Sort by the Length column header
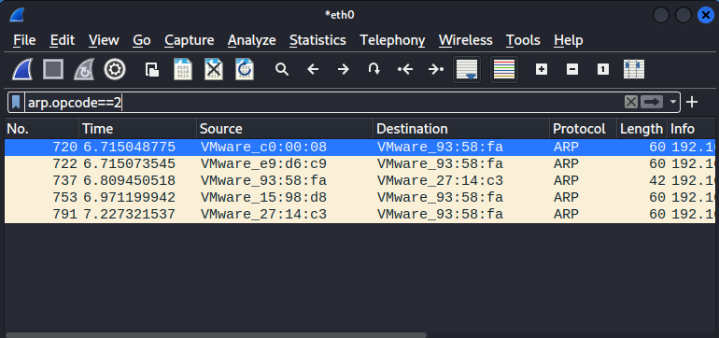The height and width of the screenshot is (338, 719). tap(642, 129)
